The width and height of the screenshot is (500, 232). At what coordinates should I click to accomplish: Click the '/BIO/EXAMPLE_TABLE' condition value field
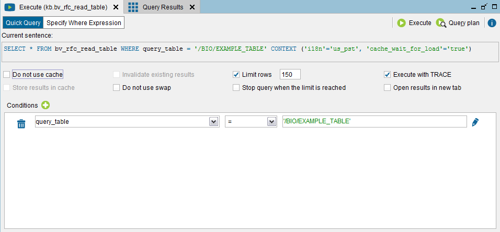(x=374, y=121)
